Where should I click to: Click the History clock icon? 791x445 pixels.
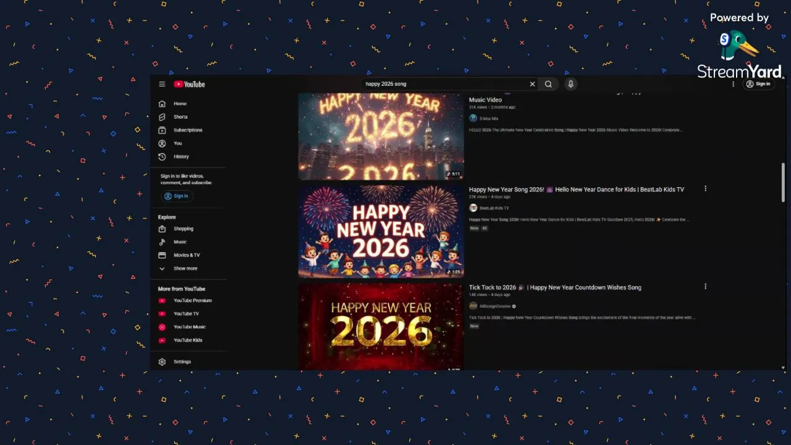pyautogui.click(x=162, y=157)
